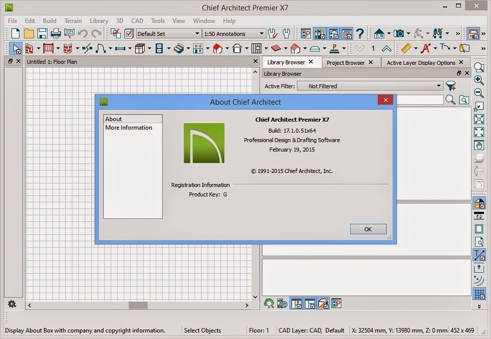This screenshot has height=339, width=491.
Task: Open the 1:50 Annotations dropdown
Action: 234,33
